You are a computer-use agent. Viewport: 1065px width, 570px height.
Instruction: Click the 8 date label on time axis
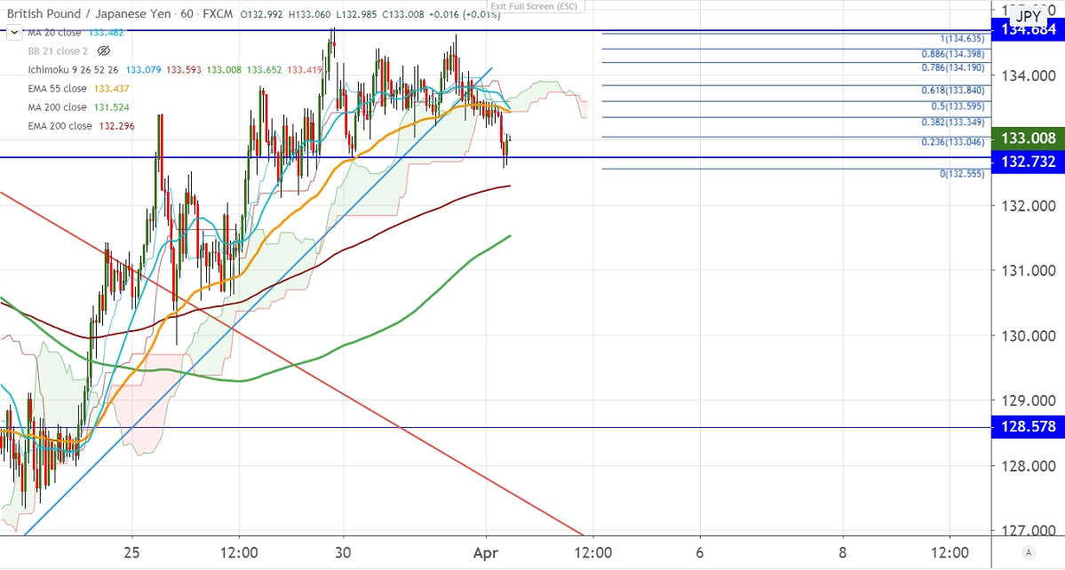[x=843, y=552]
